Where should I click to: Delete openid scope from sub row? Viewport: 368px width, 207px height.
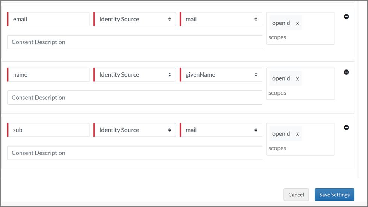coord(297,134)
